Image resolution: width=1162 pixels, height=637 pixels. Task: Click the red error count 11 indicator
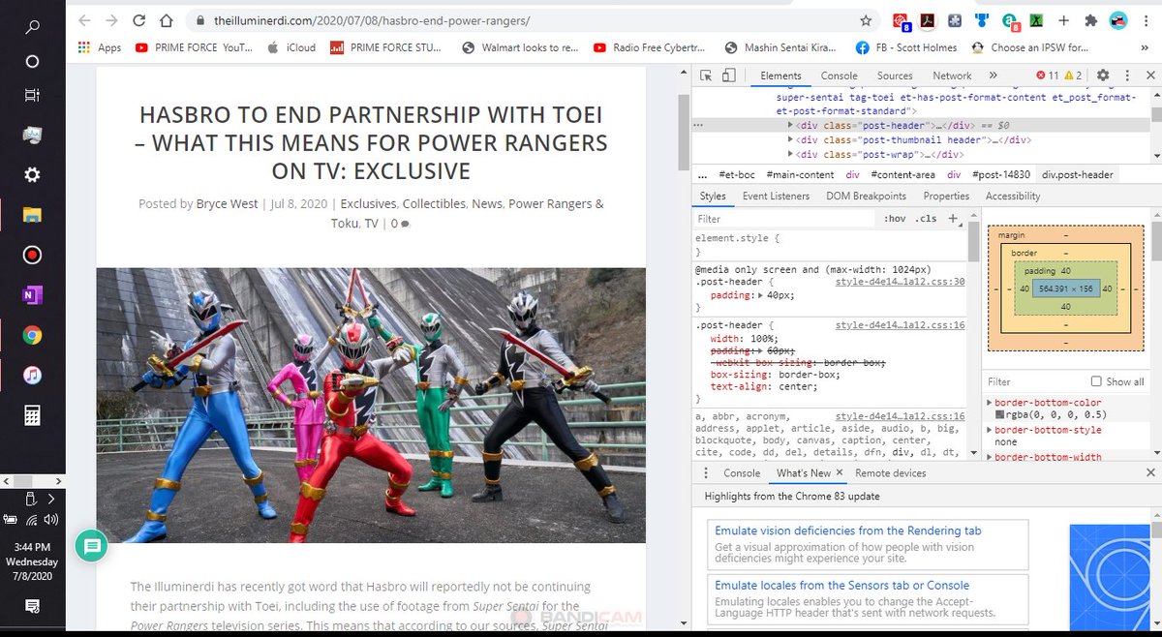[1048, 76]
